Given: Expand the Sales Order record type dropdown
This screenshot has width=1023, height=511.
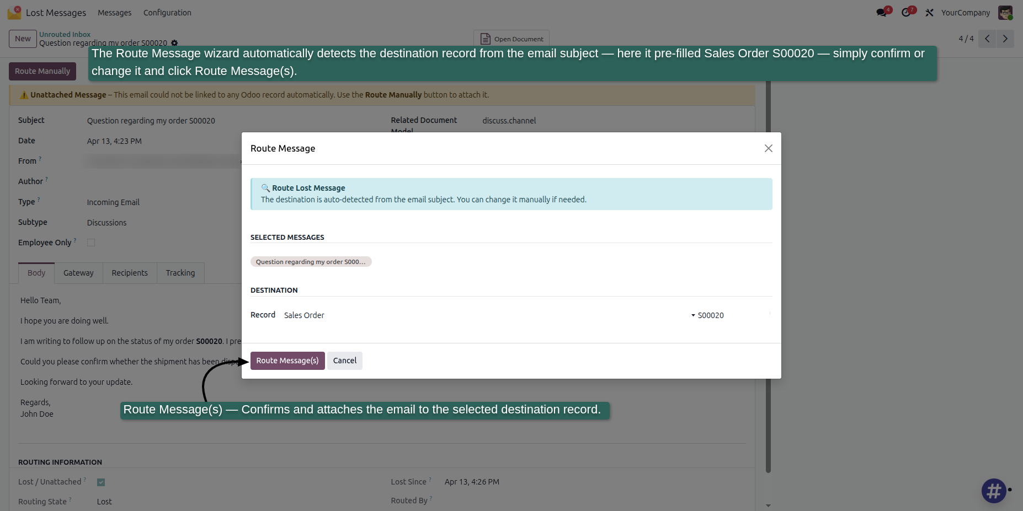Looking at the screenshot, I should click(489, 315).
